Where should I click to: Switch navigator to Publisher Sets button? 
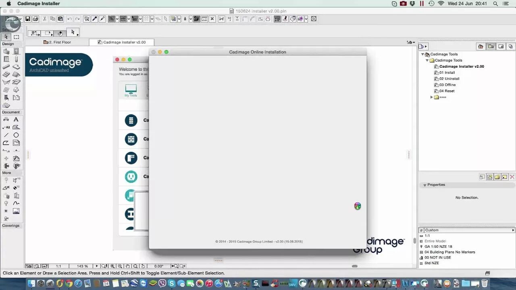tap(510, 46)
